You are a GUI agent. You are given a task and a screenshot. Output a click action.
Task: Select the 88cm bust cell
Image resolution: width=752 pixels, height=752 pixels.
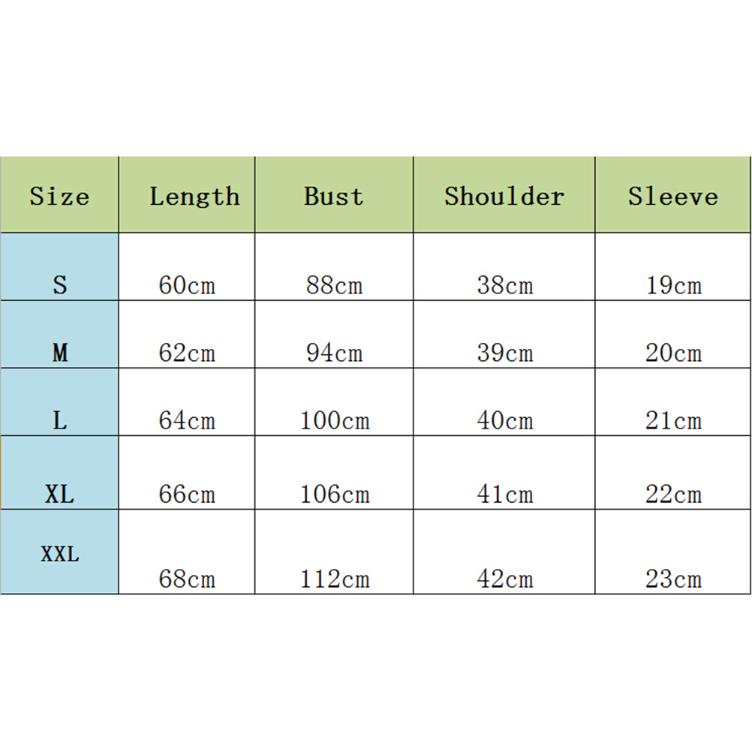(x=334, y=285)
